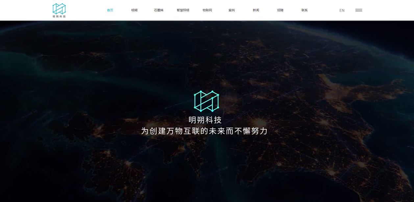Open the 智慧照明 menu item
The image size is (414, 202).
(x=183, y=10)
